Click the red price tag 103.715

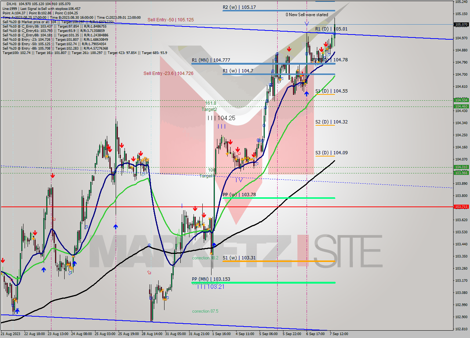tap(461, 207)
